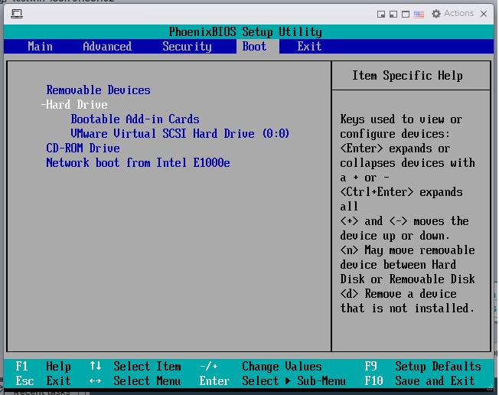This screenshot has height=395, width=499.
Task: Click the F9 Setup Defaults hint
Action: (x=422, y=367)
